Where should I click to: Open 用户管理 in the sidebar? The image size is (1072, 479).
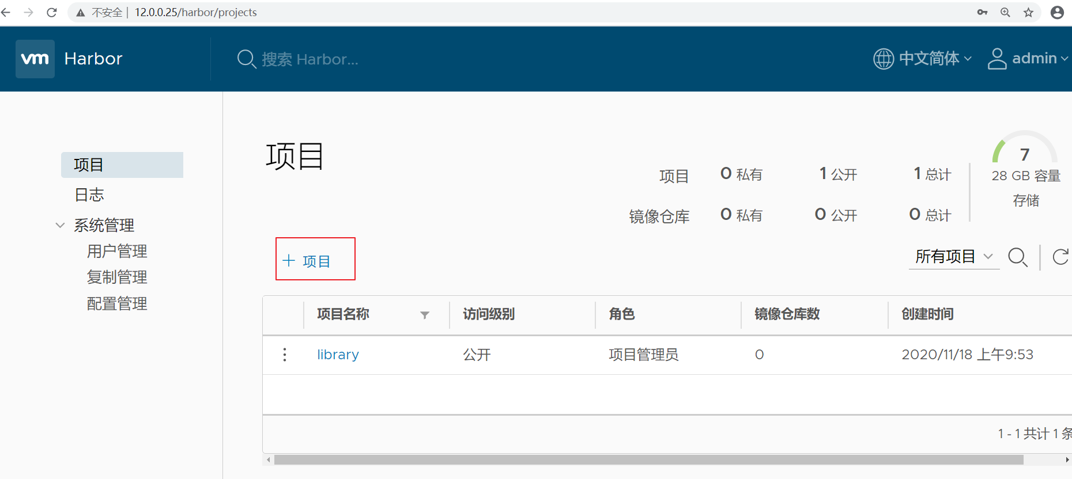point(117,252)
